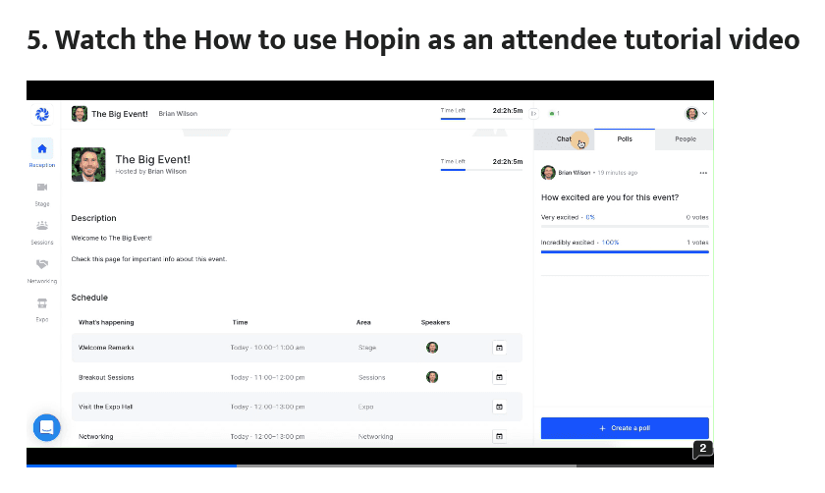Click the Create a poll button
Image resolution: width=825 pixels, height=493 pixels.
[625, 428]
